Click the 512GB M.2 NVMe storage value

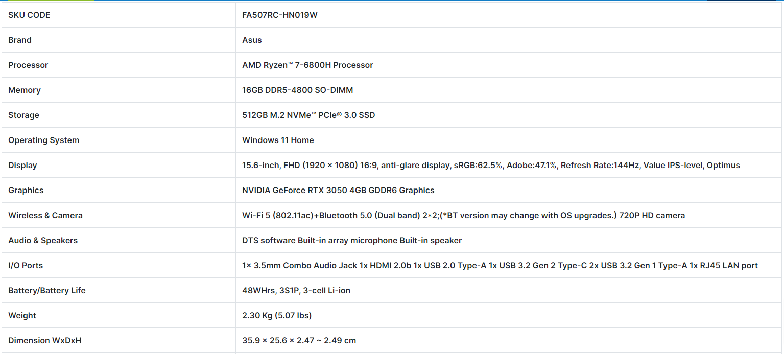[308, 115]
